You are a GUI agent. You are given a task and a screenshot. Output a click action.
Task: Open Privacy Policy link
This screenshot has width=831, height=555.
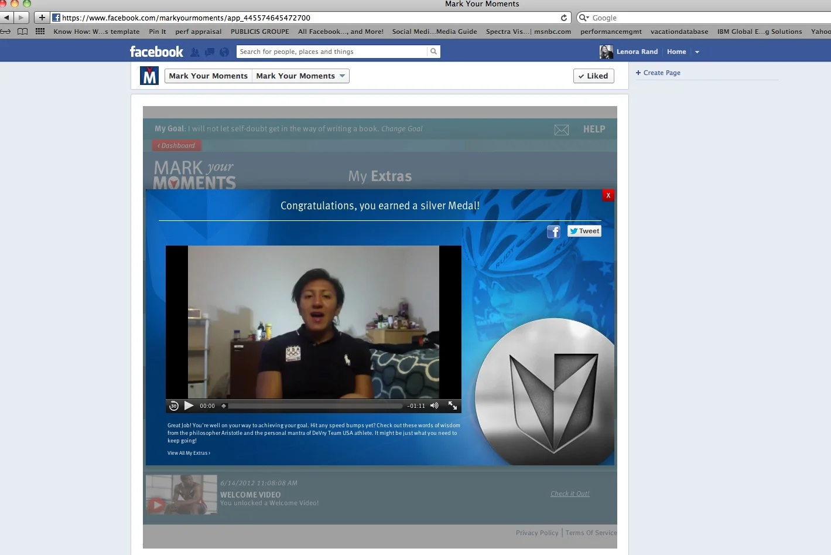click(537, 533)
